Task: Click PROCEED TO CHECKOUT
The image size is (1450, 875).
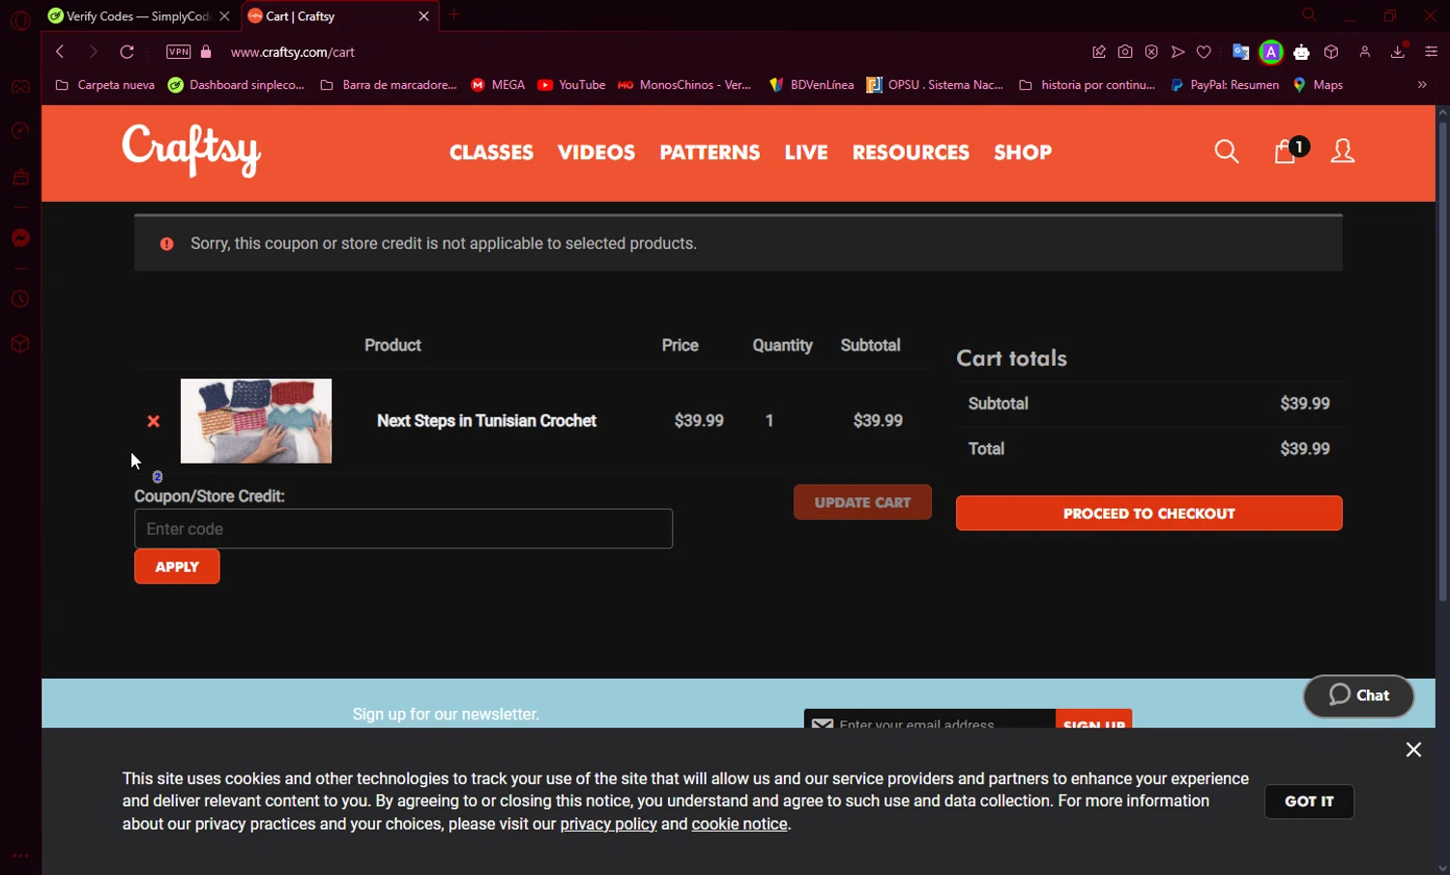Action: tap(1148, 514)
